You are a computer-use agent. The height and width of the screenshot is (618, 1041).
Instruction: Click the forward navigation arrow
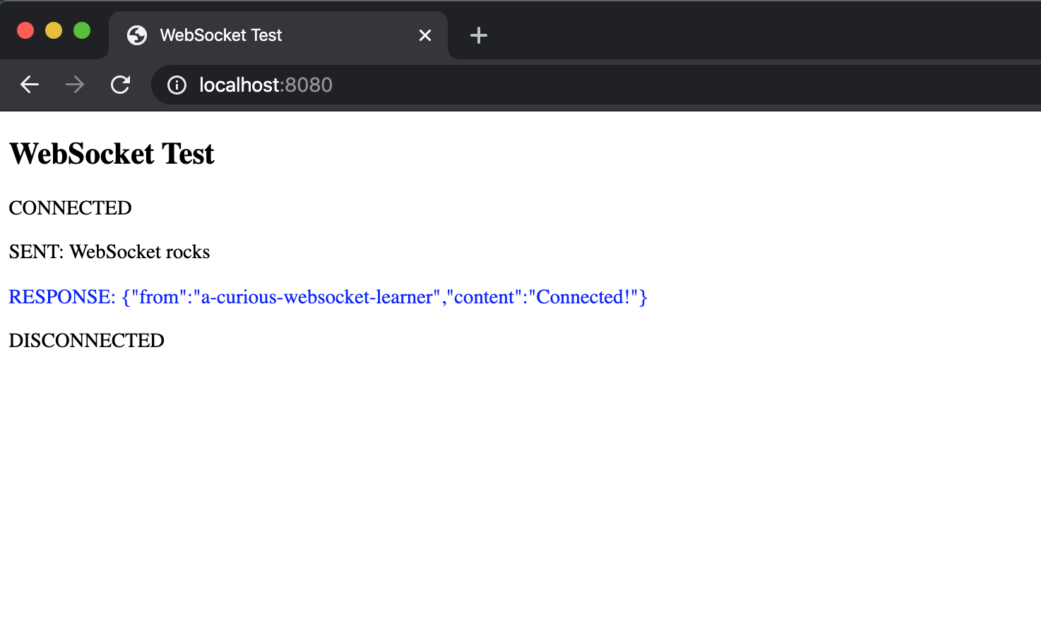tap(74, 85)
